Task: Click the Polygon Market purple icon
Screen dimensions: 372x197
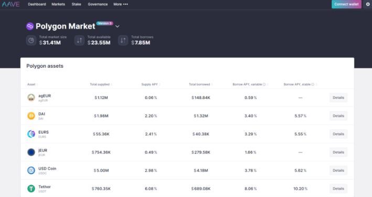Action: click(x=30, y=26)
